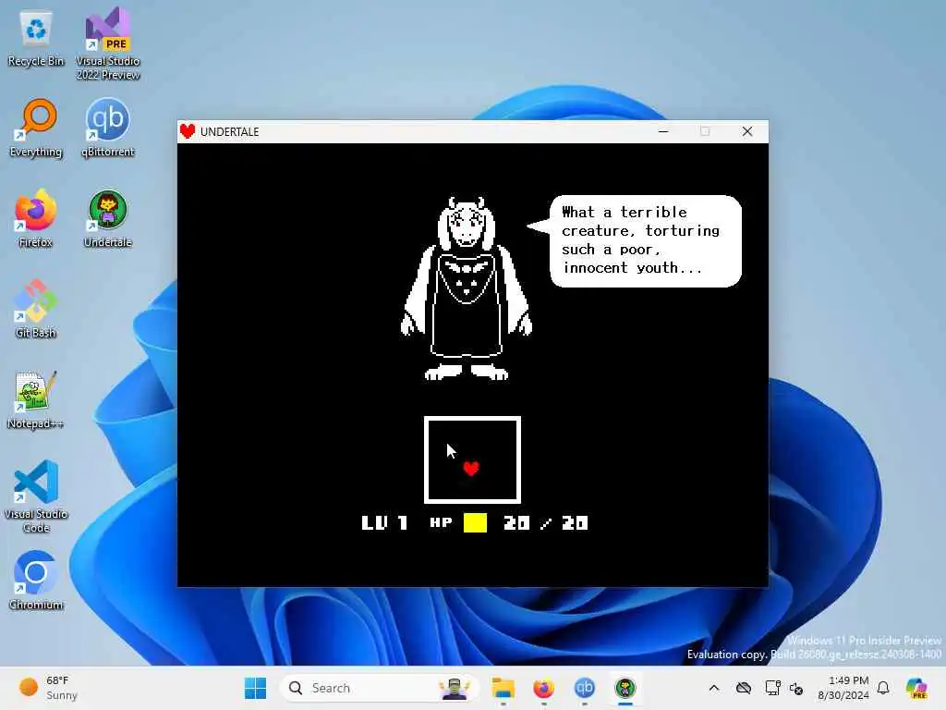Click the muted volume tray icon
Viewport: 946px width, 710px height.
796,688
